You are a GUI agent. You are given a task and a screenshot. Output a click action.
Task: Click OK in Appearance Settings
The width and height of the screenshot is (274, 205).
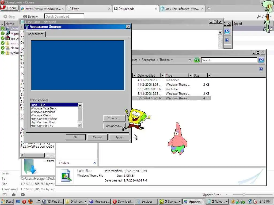tap(76, 137)
